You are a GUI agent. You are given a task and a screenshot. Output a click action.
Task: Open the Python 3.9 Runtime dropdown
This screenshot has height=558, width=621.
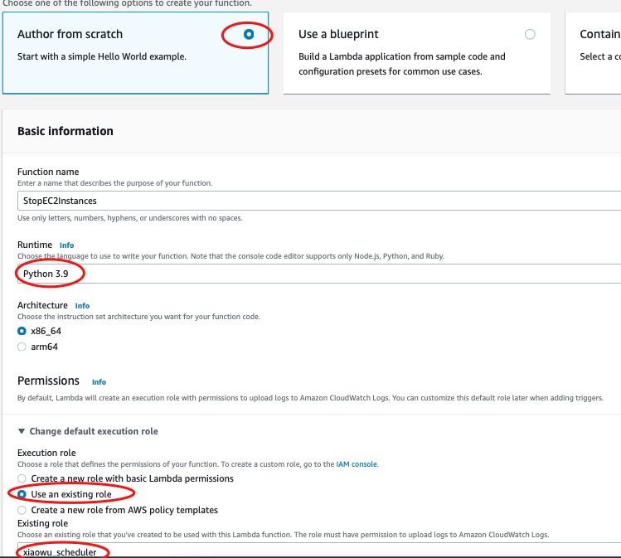[x=319, y=274]
